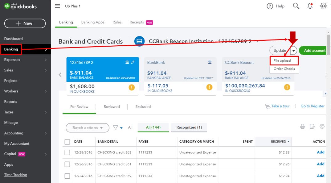
Task: Switch to the Excluded tab
Action: click(143, 106)
